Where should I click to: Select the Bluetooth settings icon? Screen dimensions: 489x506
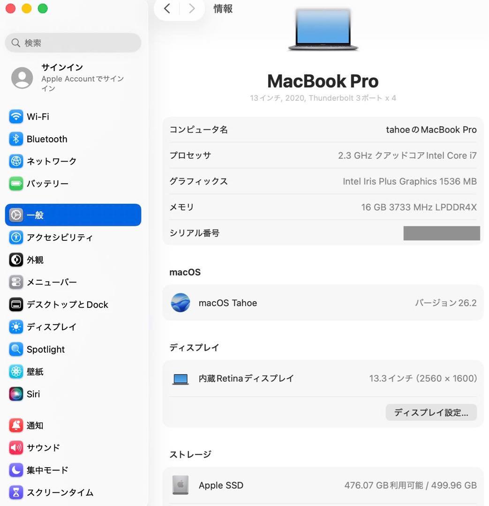pyautogui.click(x=16, y=139)
